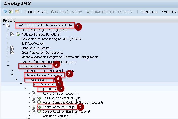The width and height of the screenshot is (178, 119).
Task: Select G/L Accounts row text
Action: [44, 84]
